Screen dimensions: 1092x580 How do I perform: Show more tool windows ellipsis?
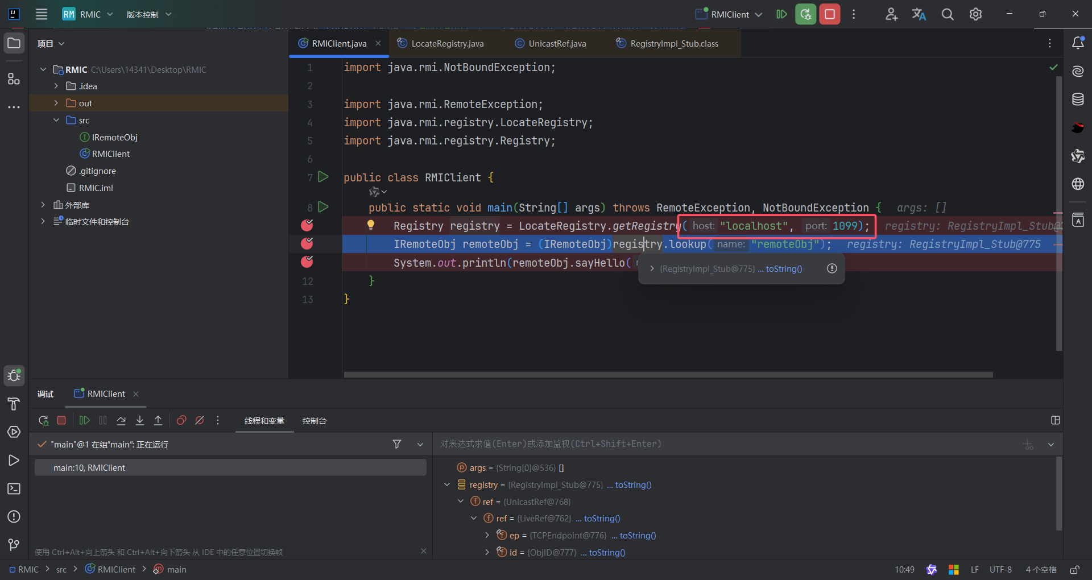click(14, 107)
